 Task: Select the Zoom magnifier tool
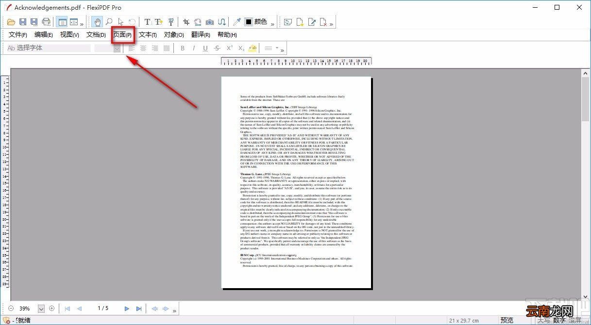[109, 22]
